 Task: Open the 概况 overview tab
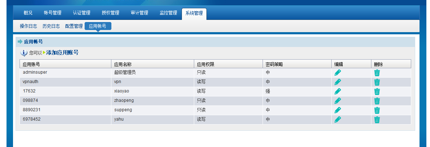pos(28,13)
